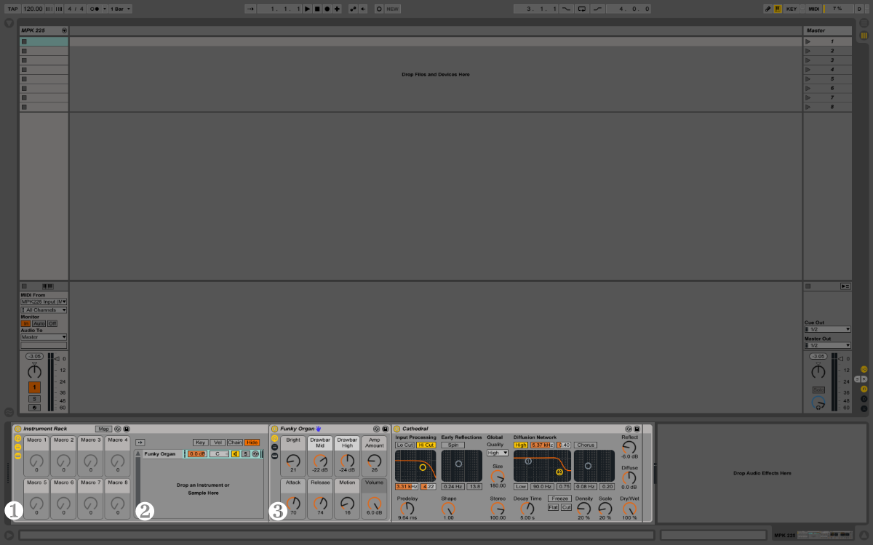
Task: Click the TAP tempo button
Action: point(12,9)
